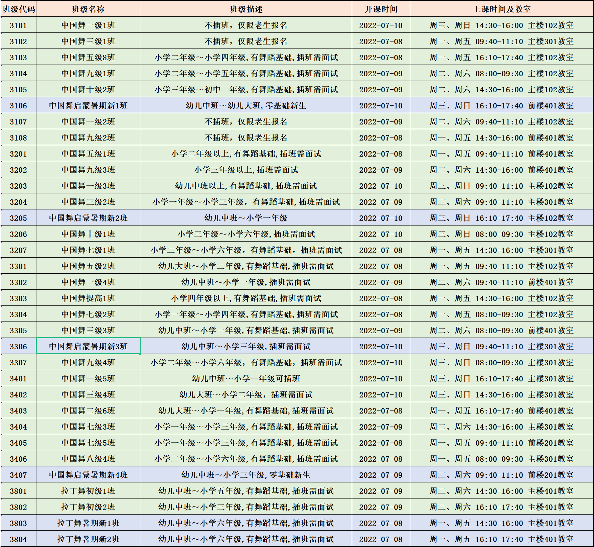Select the 拉丁舞初级1班 cell

(88, 491)
